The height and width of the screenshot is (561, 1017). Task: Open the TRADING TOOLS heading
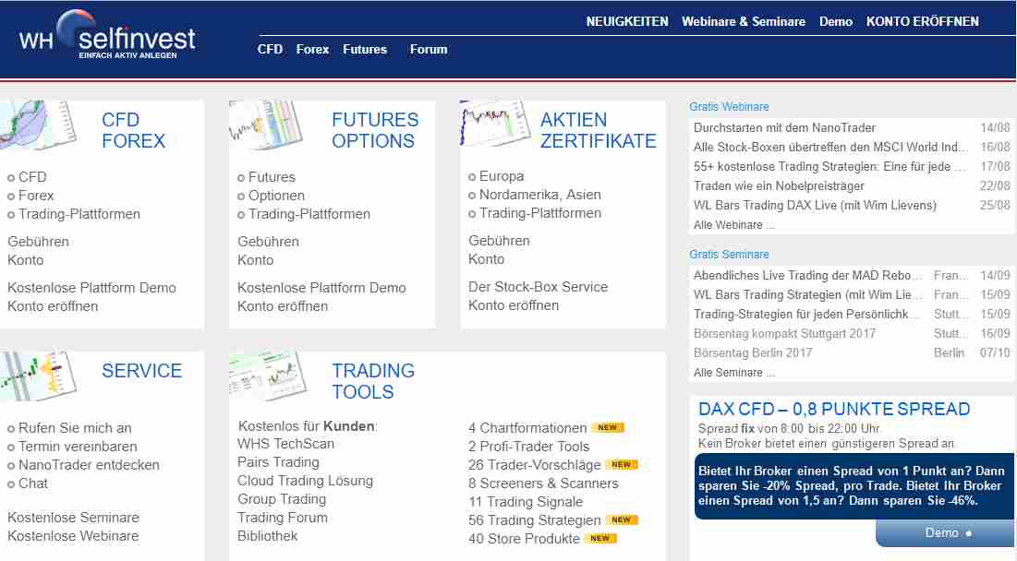pos(373,381)
